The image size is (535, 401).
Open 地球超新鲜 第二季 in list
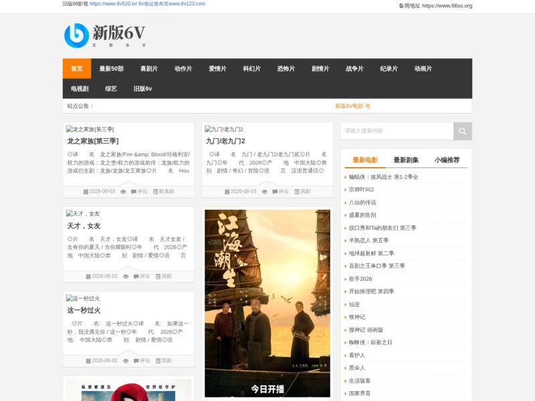[371, 253]
